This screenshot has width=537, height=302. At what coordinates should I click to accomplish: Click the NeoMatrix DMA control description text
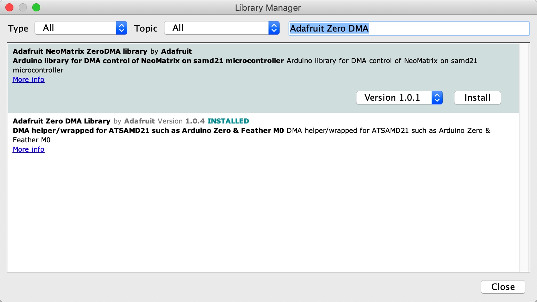[245, 65]
